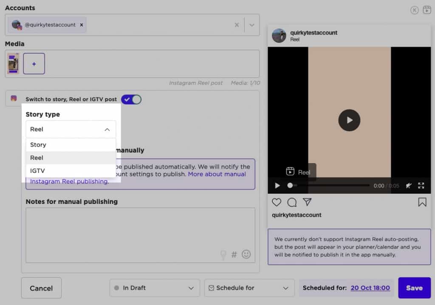This screenshot has width=435, height=305.
Task: Seek the video progress slider
Action: tap(329, 185)
